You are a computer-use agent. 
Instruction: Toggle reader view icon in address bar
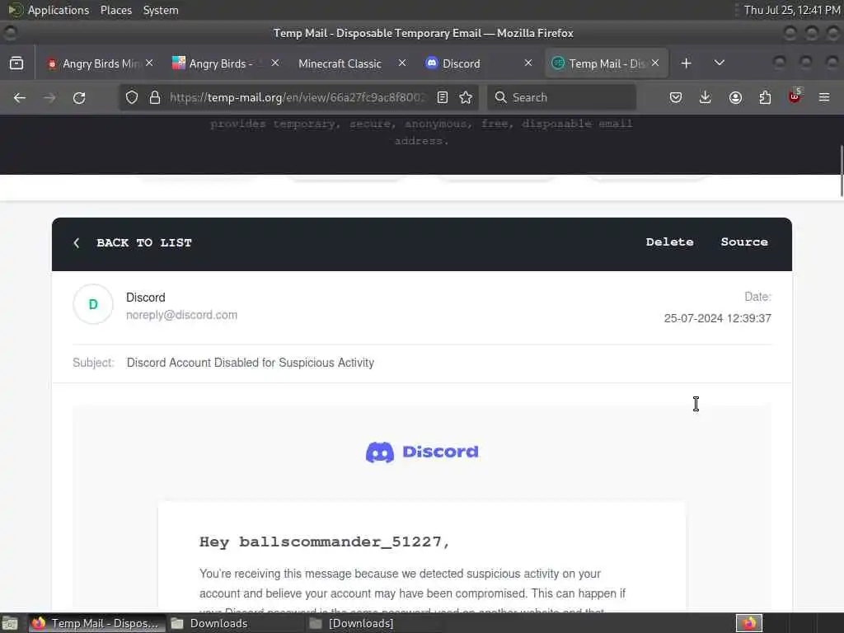pos(443,97)
